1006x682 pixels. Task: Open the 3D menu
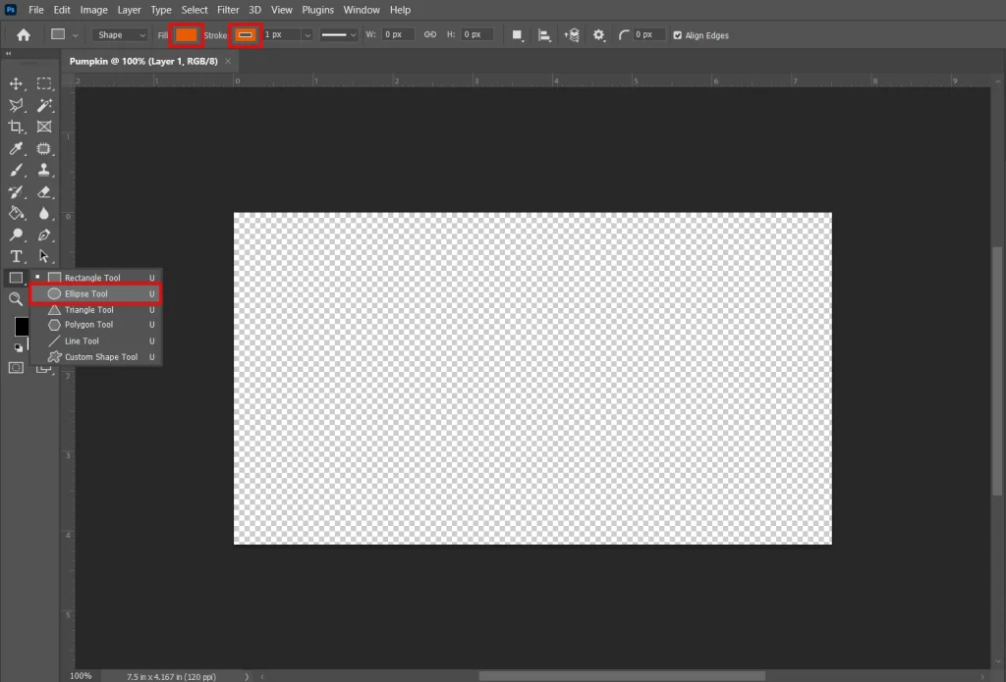point(254,10)
